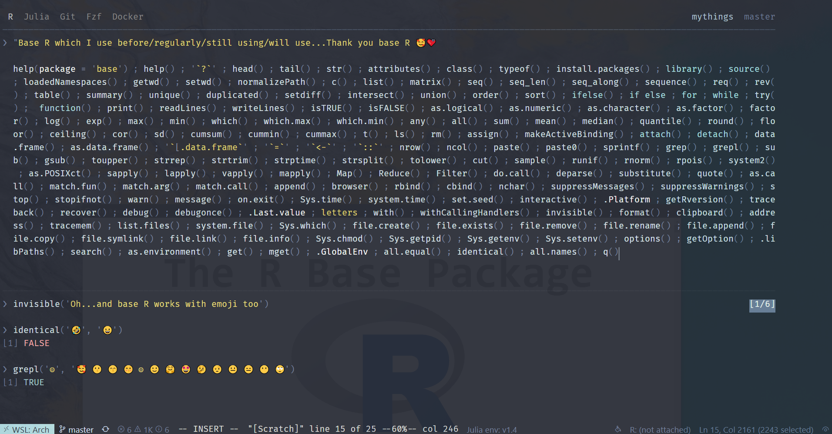Image resolution: width=832 pixels, height=434 pixels.
Task: Click the star-struck emoji in grepl string
Action: pos(186,369)
